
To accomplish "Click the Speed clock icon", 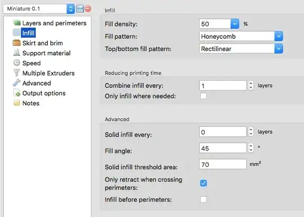I will 17,63.
